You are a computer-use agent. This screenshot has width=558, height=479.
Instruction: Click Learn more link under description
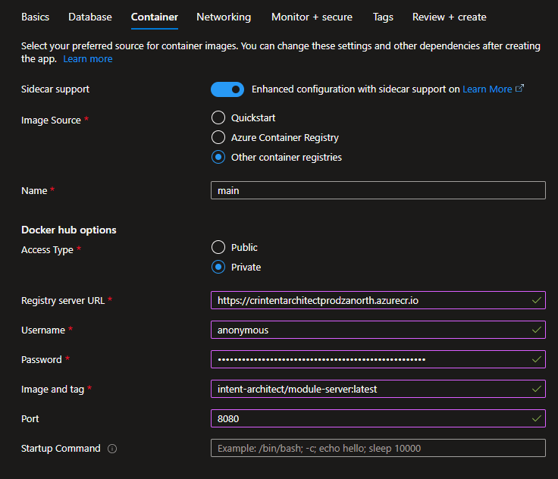pos(87,59)
